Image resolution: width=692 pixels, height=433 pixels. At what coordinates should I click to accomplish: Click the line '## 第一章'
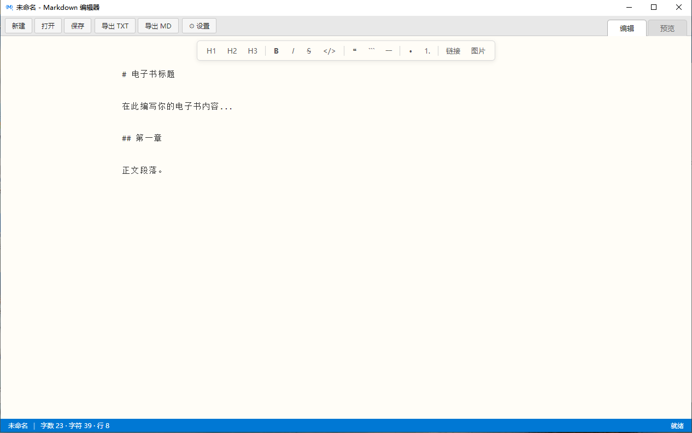(142, 138)
